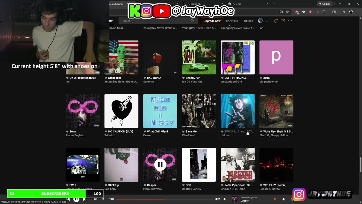Open the Sneaky "B" cover artwork

pyautogui.click(x=199, y=57)
